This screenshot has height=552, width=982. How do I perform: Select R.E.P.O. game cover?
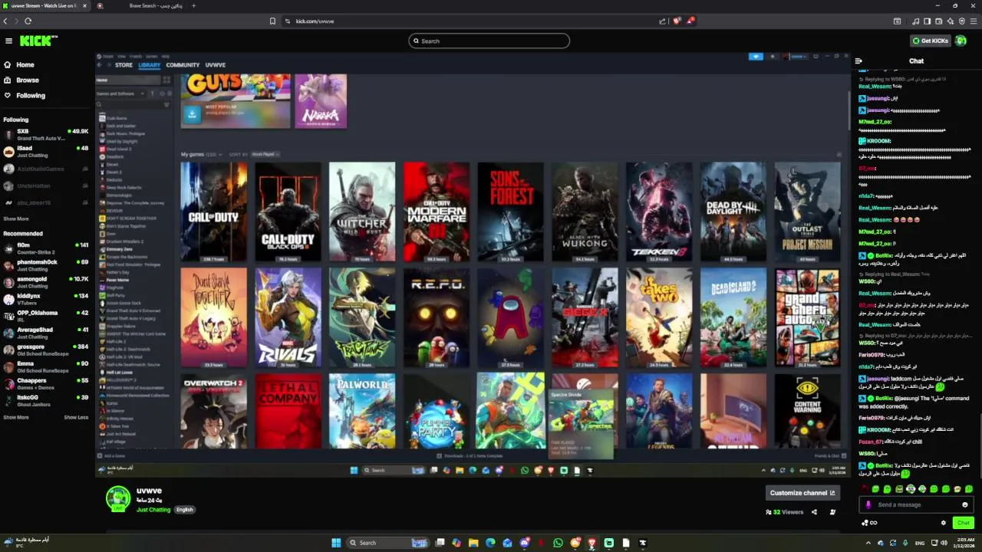[437, 317]
